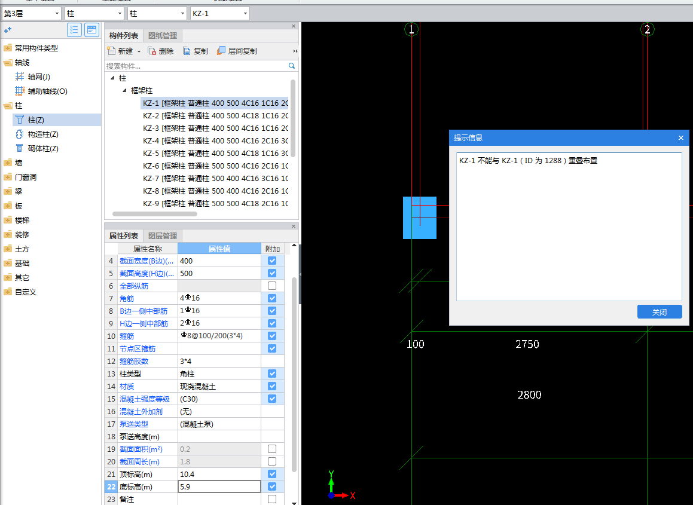Click the 混凝土强度等级 property link
This screenshot has height=505, width=693.
145,399
